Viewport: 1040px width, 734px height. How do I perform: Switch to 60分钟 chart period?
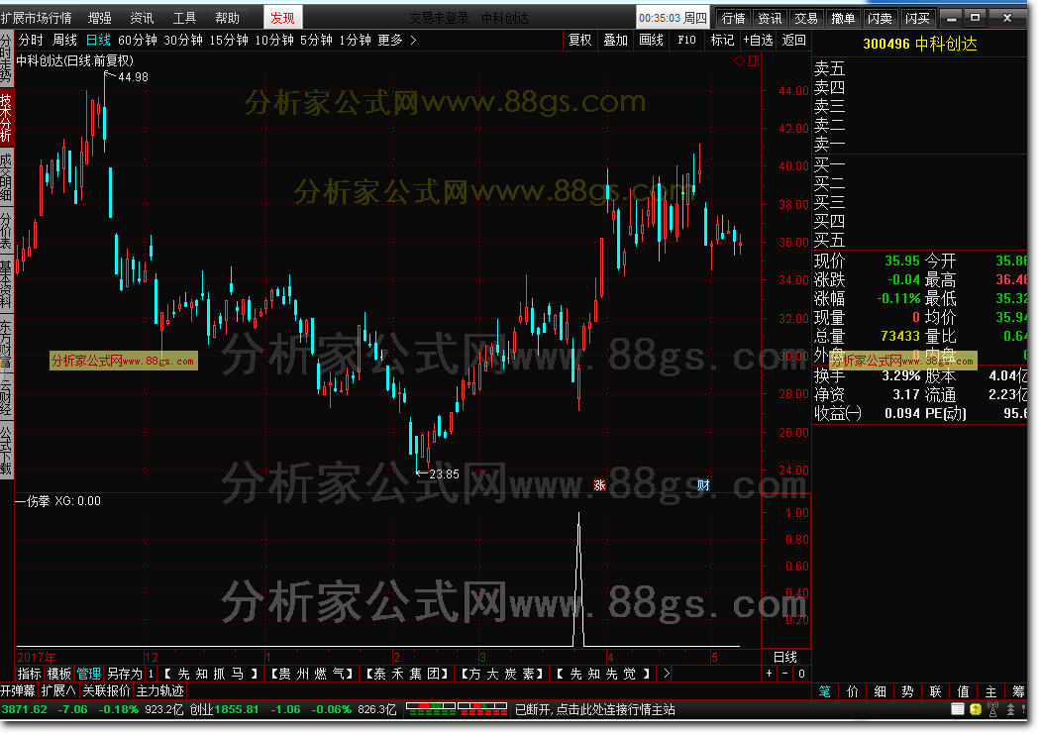[x=138, y=41]
